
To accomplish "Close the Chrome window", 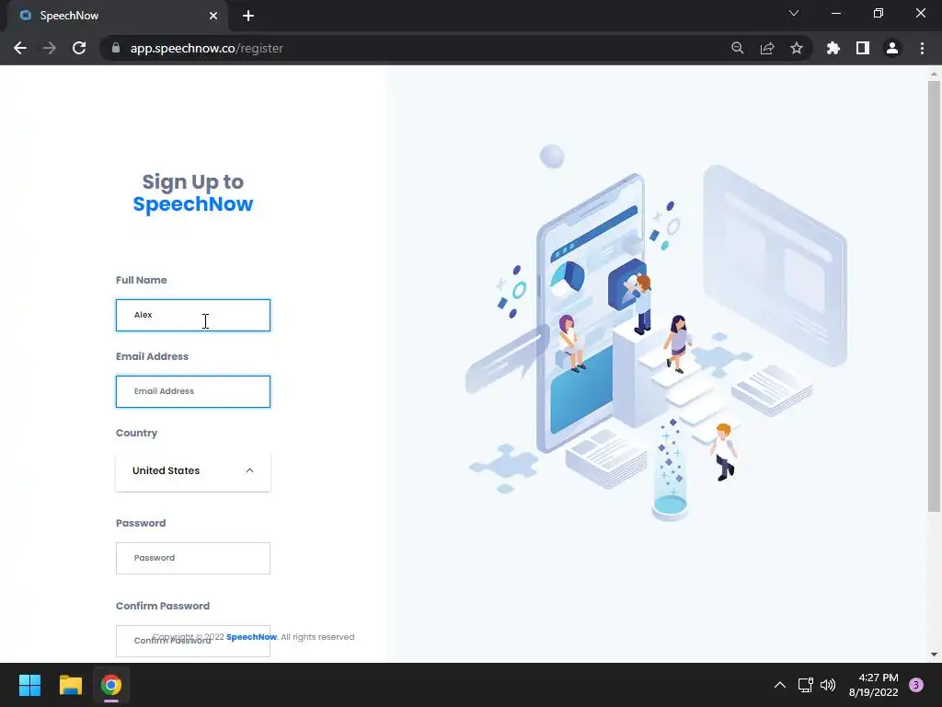I will point(920,13).
